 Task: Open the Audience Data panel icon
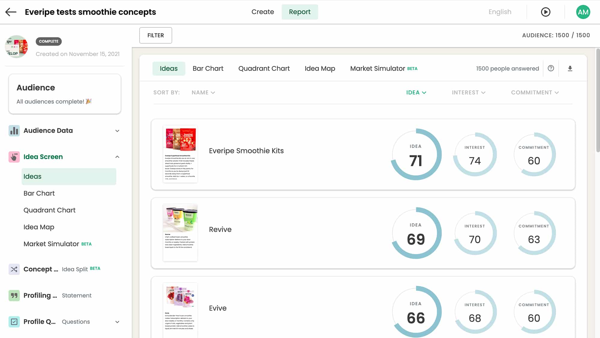(14, 131)
